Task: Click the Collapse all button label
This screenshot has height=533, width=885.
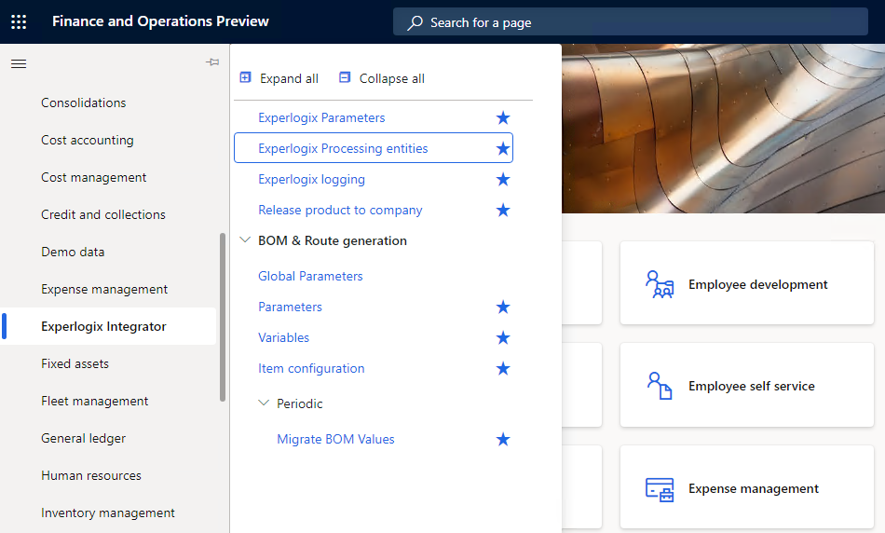Action: (x=391, y=78)
